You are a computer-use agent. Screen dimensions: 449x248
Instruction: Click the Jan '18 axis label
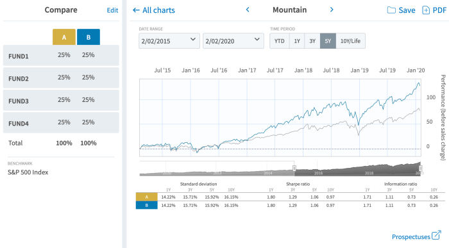pyautogui.click(x=303, y=70)
